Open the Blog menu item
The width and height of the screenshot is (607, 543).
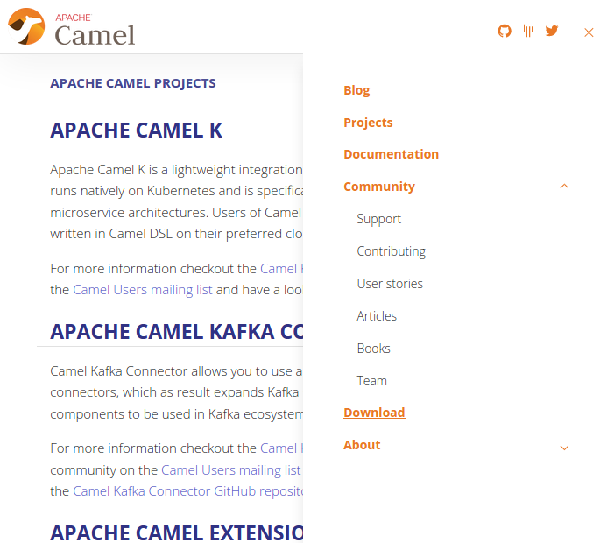tap(356, 90)
